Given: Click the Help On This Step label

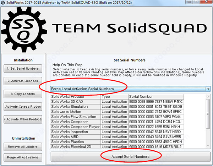Looking at the screenshot, I should (67, 65).
